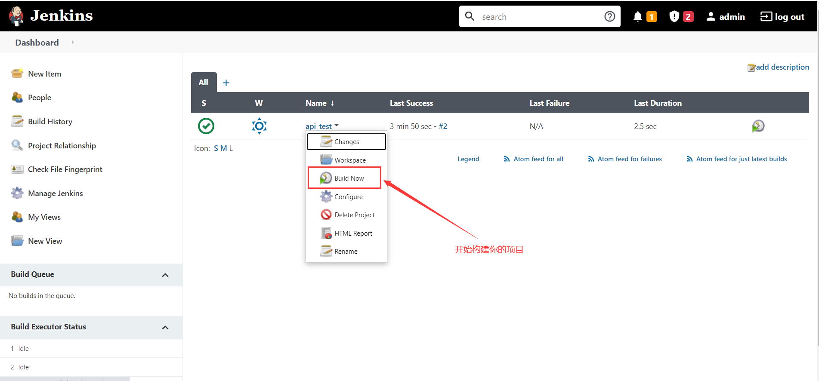819x381 pixels.
Task: Open the security warnings shield icon
Action: [x=674, y=17]
